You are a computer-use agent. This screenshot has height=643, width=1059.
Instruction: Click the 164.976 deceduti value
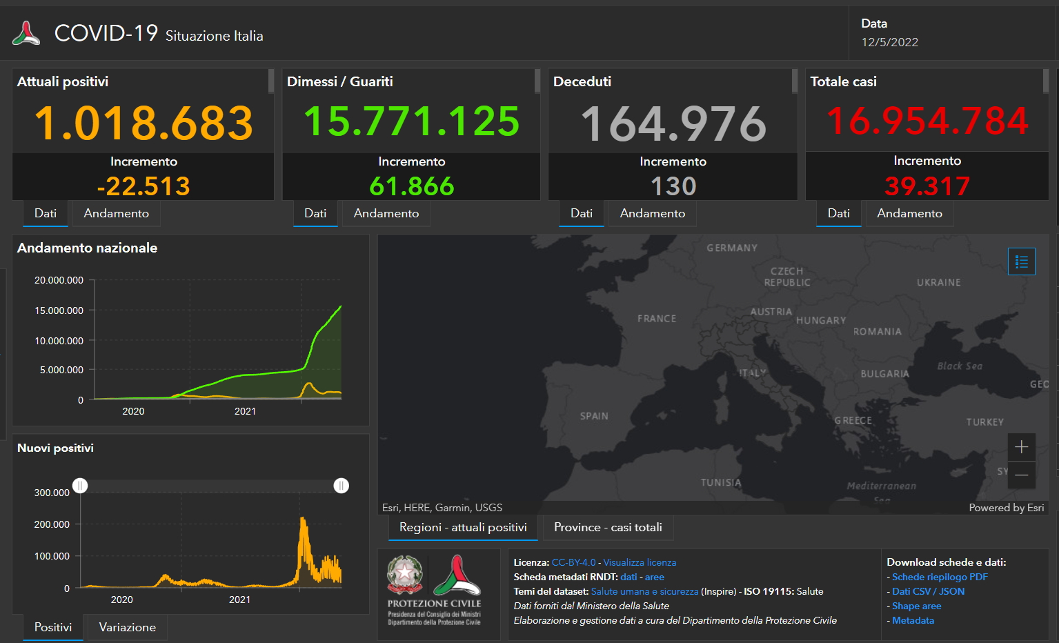point(673,124)
